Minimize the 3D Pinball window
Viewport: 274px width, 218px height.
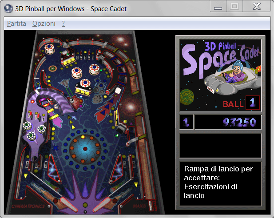(218, 7)
